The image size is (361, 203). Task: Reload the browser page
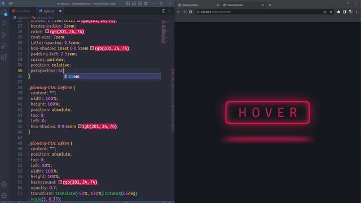(191, 12)
